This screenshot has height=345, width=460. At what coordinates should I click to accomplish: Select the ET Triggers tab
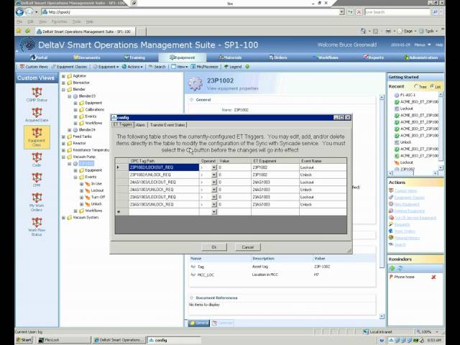click(123, 124)
